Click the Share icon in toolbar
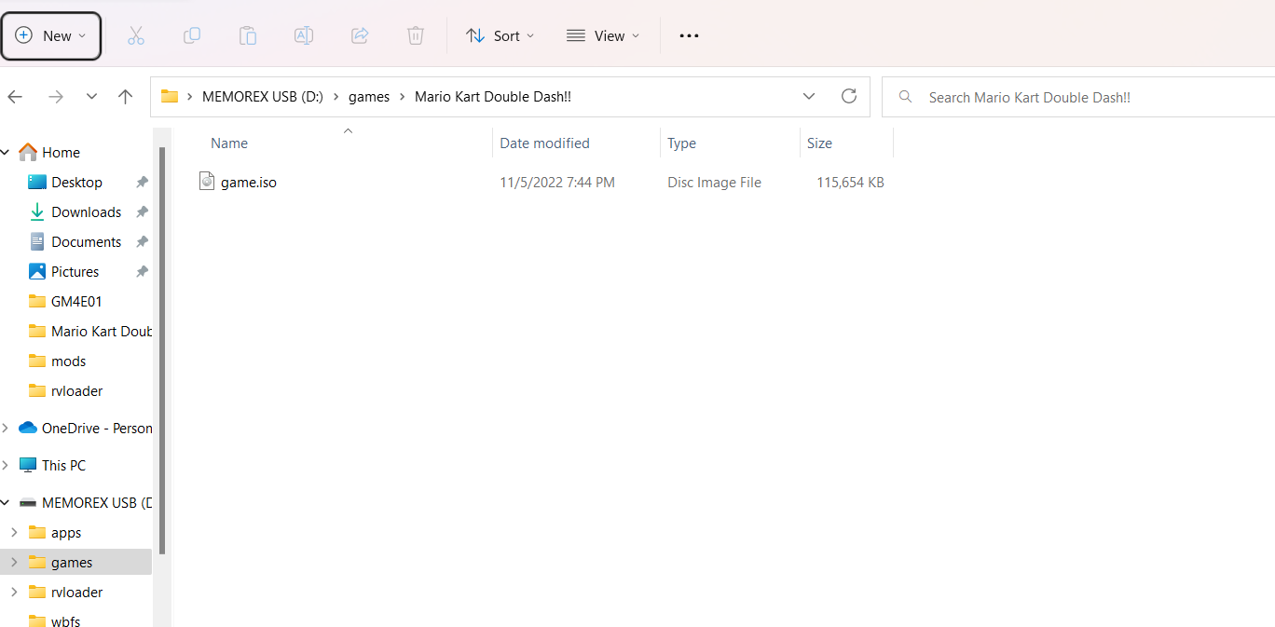Screen dimensions: 1275x627 360,35
